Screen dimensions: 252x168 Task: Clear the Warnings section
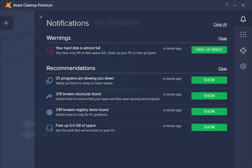222,38
